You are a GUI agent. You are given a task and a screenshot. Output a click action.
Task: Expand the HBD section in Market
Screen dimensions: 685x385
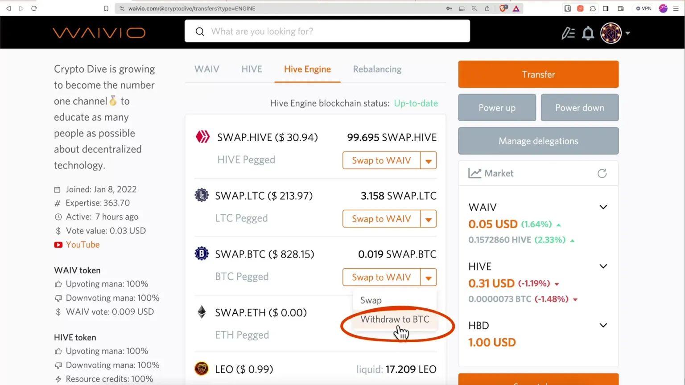pos(603,325)
